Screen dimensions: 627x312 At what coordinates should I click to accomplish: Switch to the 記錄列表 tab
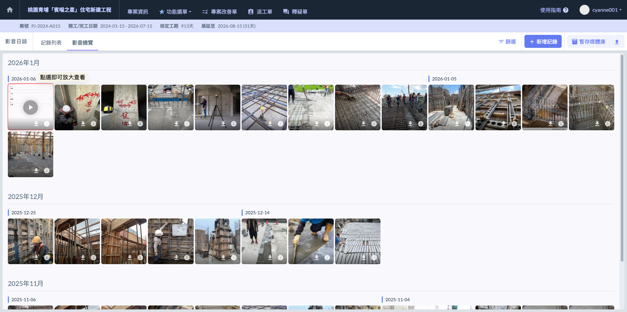pyautogui.click(x=51, y=43)
